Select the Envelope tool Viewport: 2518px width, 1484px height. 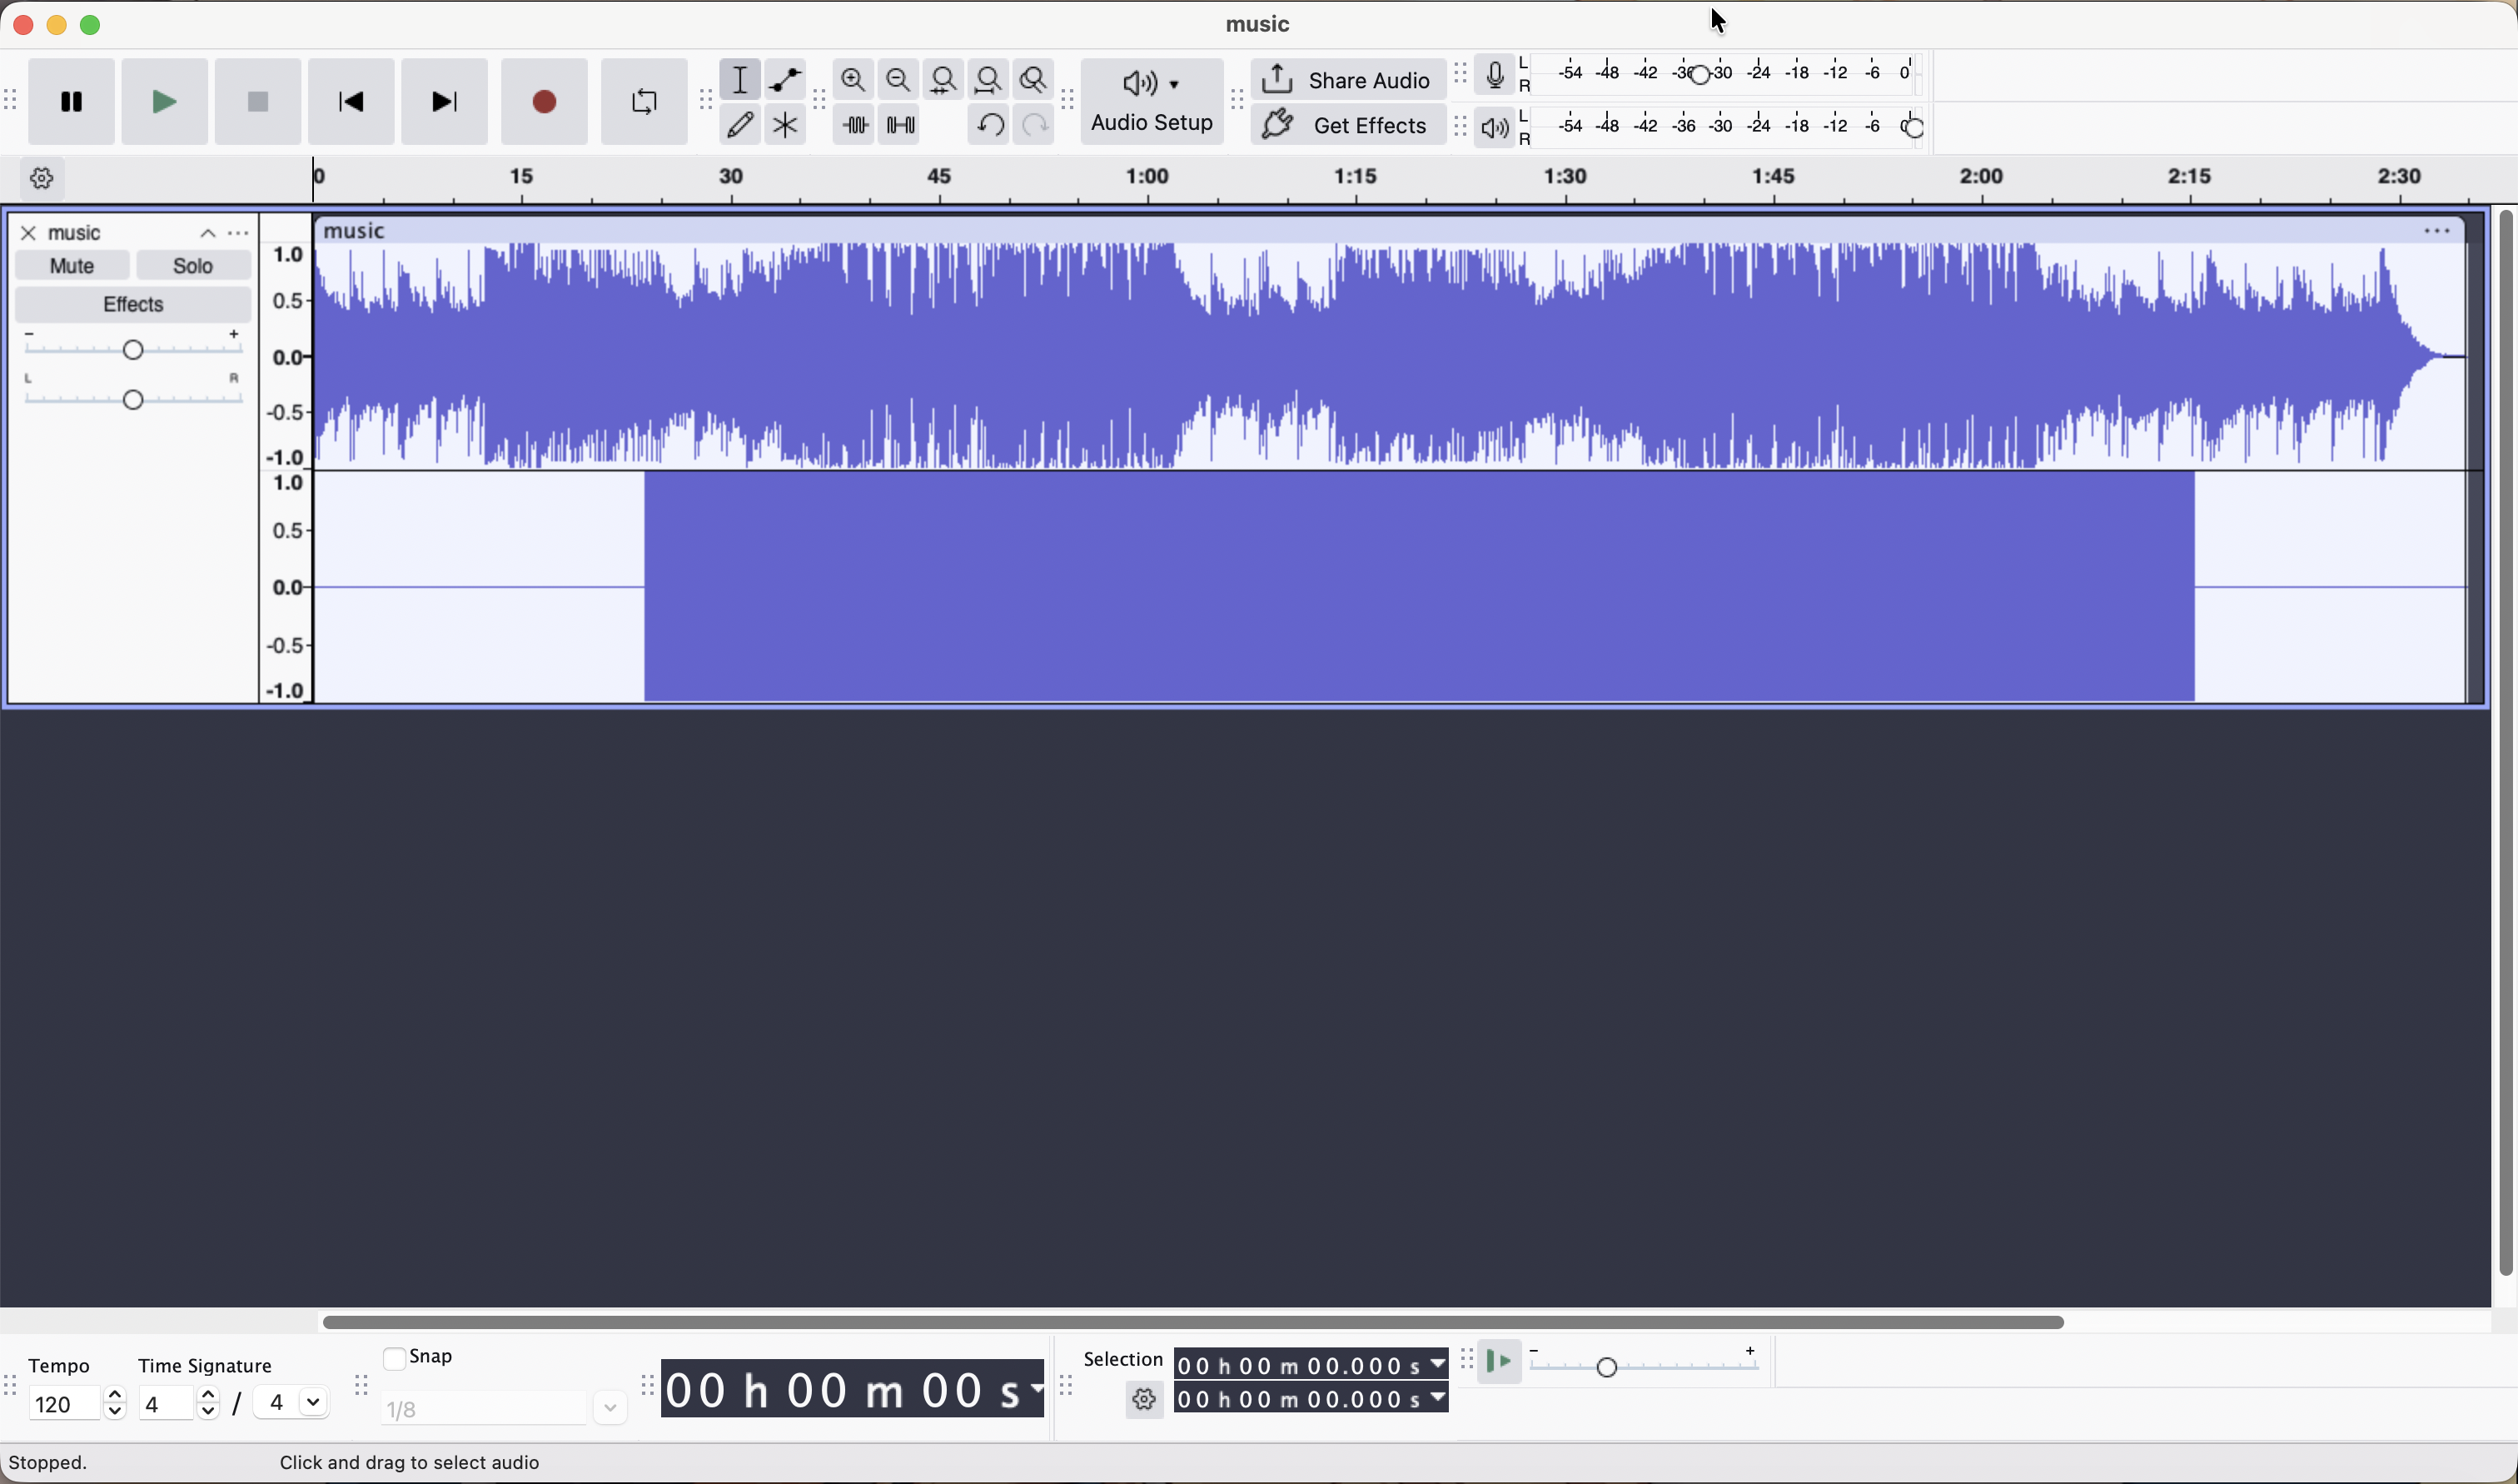(x=786, y=79)
